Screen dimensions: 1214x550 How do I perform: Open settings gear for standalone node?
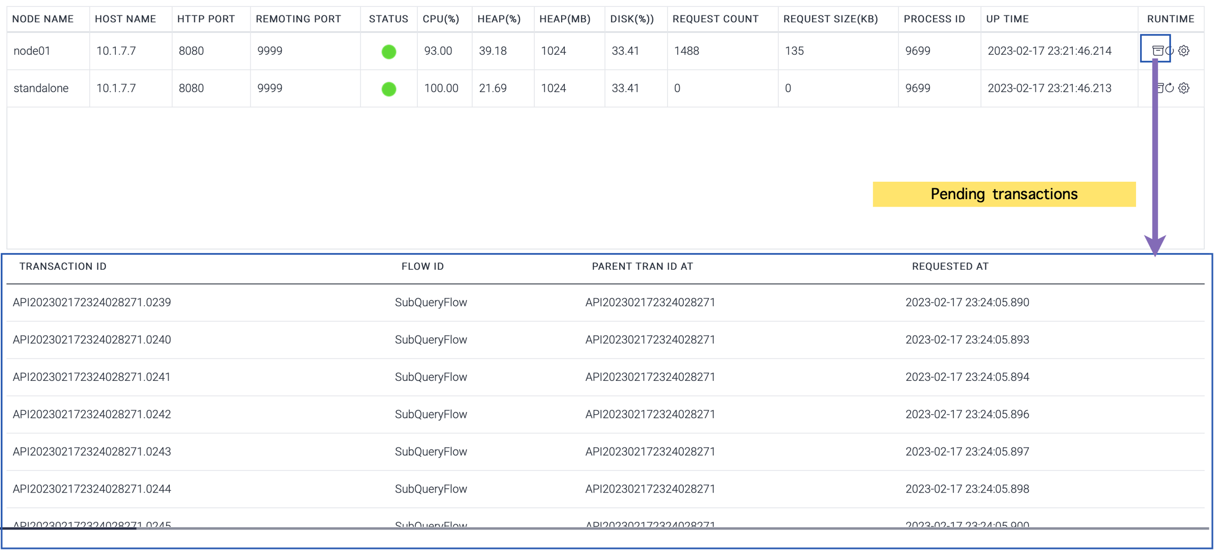point(1184,88)
